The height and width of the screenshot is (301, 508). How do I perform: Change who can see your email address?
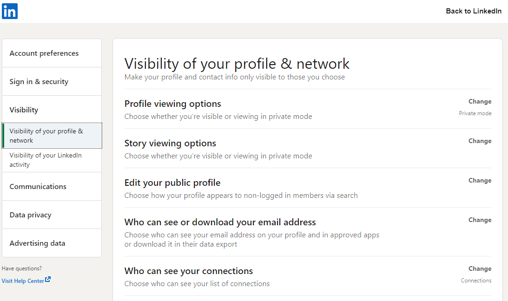tap(480, 220)
